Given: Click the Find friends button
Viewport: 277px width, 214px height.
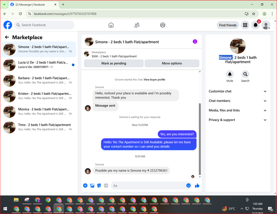Looking at the screenshot, I should point(228,25).
